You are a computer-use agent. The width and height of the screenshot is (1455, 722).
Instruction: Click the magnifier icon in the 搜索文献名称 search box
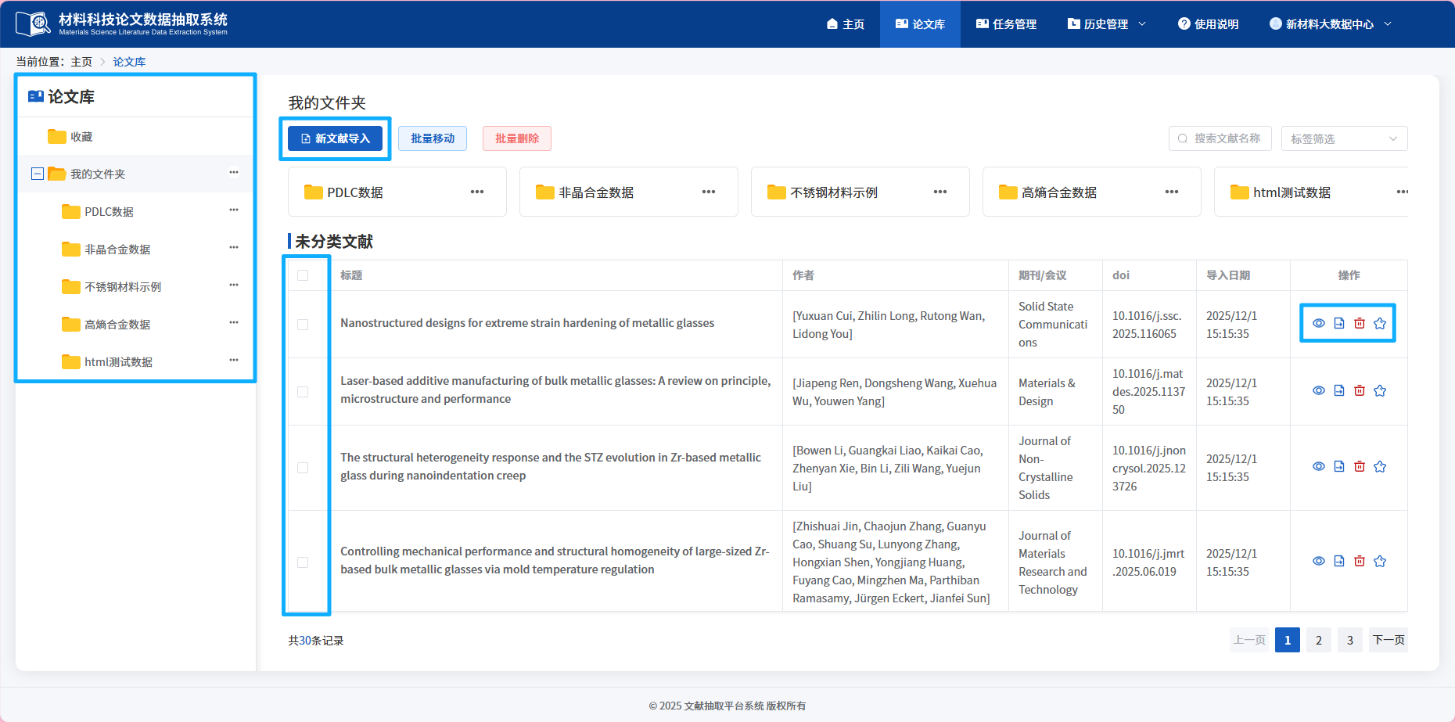pos(1183,138)
